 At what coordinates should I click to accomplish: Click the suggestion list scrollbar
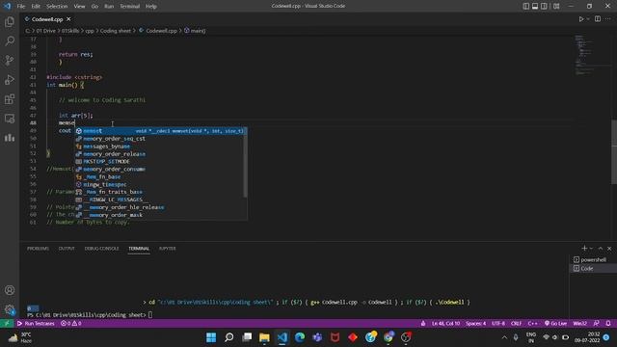click(246, 162)
